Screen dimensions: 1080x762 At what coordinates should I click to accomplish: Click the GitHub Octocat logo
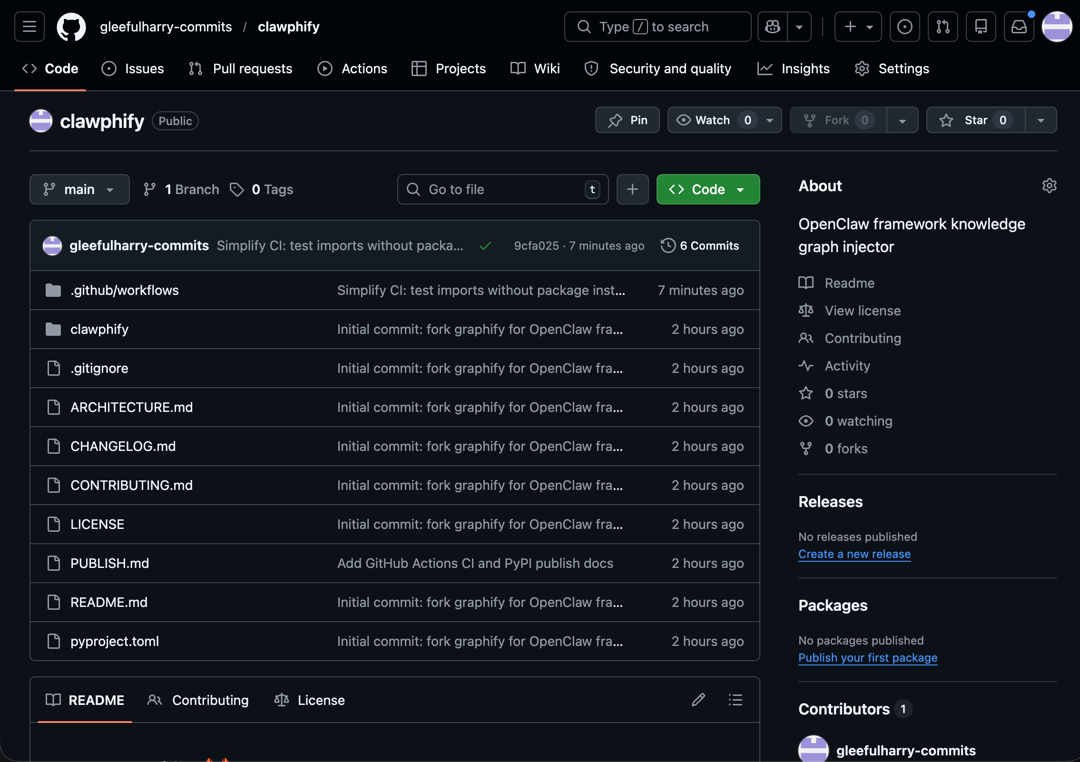[x=71, y=27]
